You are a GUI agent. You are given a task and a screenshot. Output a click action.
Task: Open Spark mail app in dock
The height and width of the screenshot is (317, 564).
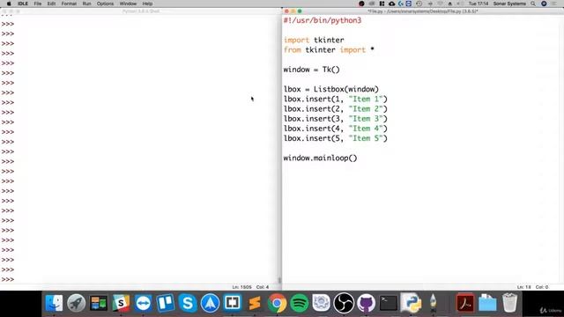click(x=210, y=303)
